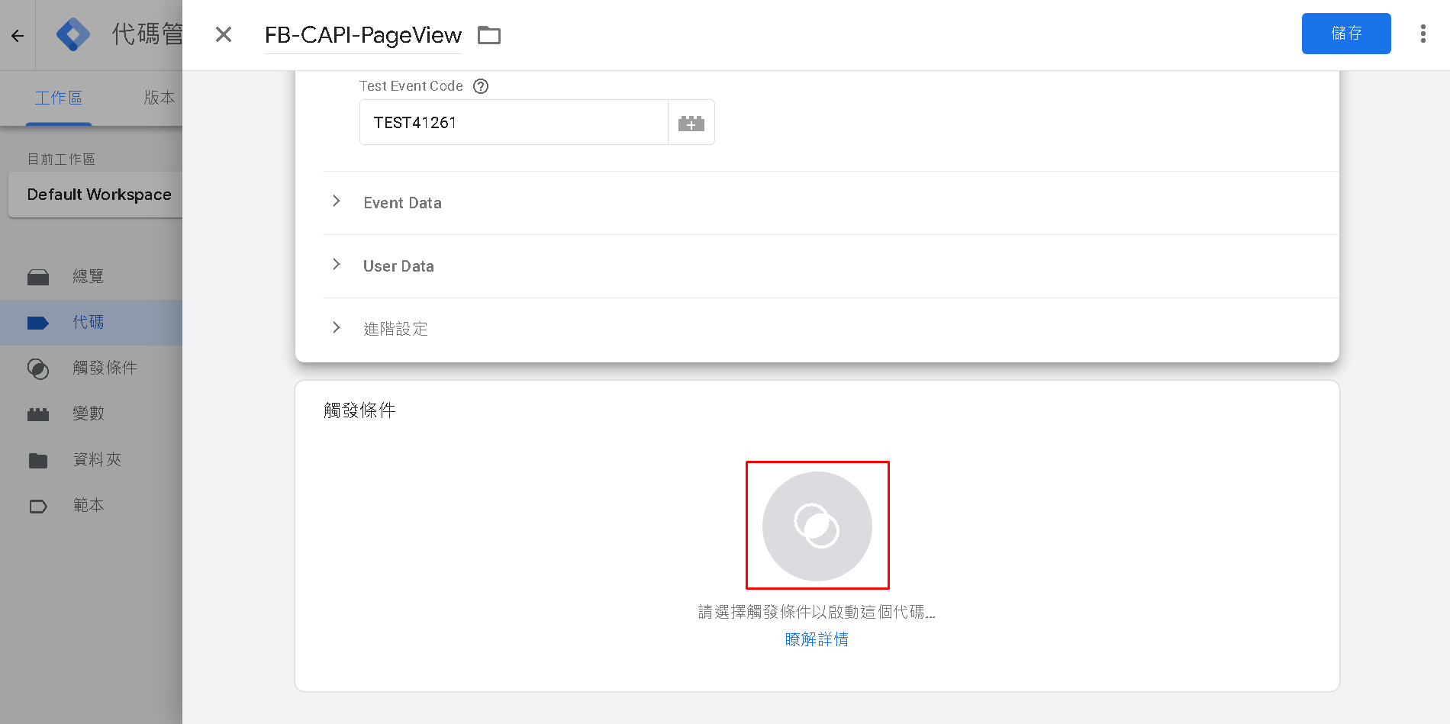This screenshot has width=1450, height=724.
Task: Expand the Event Data section
Action: (830, 203)
